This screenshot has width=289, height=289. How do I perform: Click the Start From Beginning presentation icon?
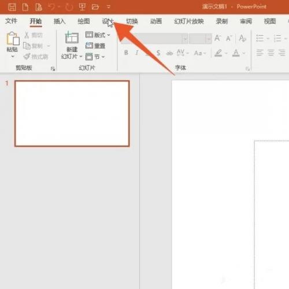82,7
